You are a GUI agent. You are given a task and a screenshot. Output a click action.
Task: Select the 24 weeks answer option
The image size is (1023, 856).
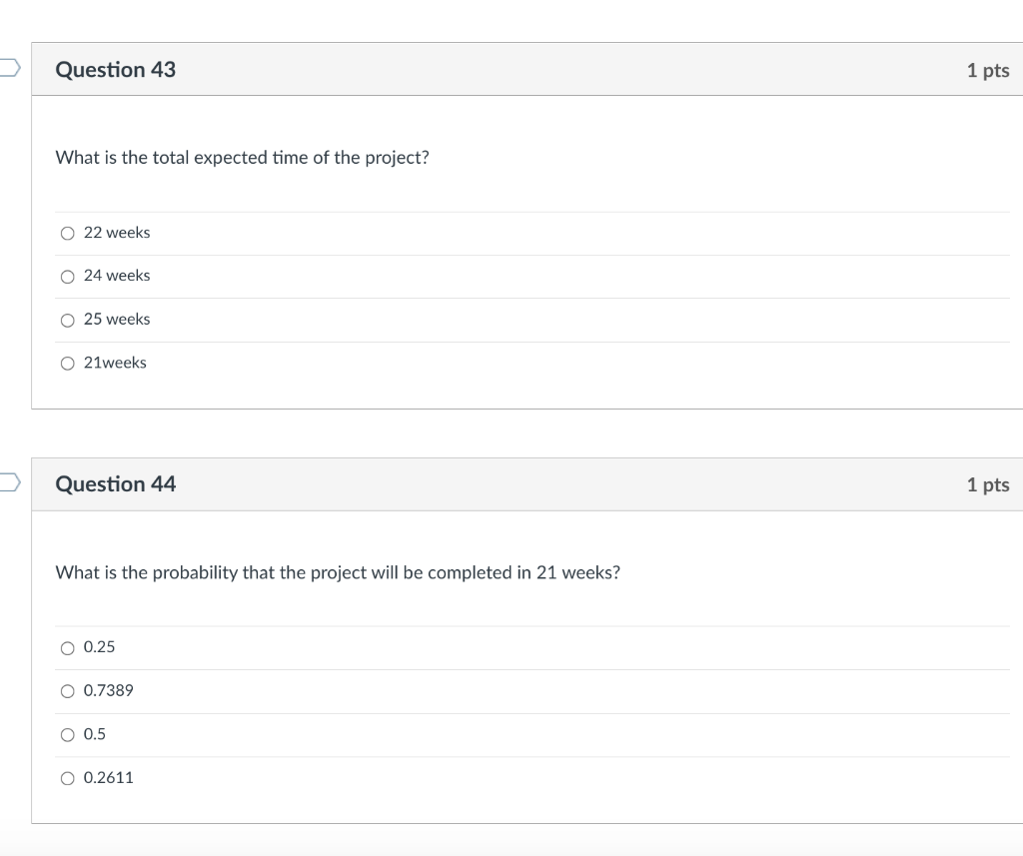(67, 276)
